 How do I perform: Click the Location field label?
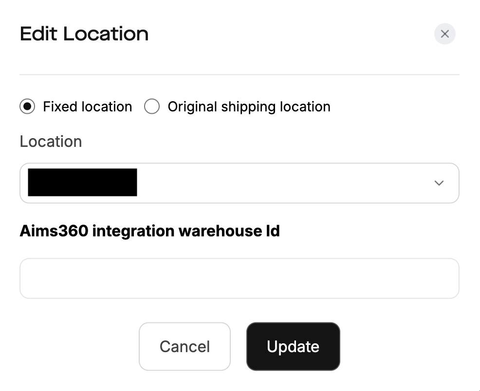50,142
